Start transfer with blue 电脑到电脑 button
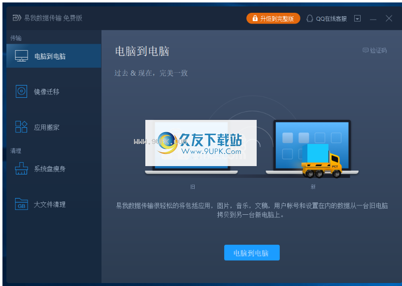Screen dimensions: 402x286 [252, 253]
